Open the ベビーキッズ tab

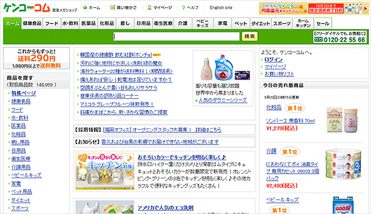coord(202,24)
